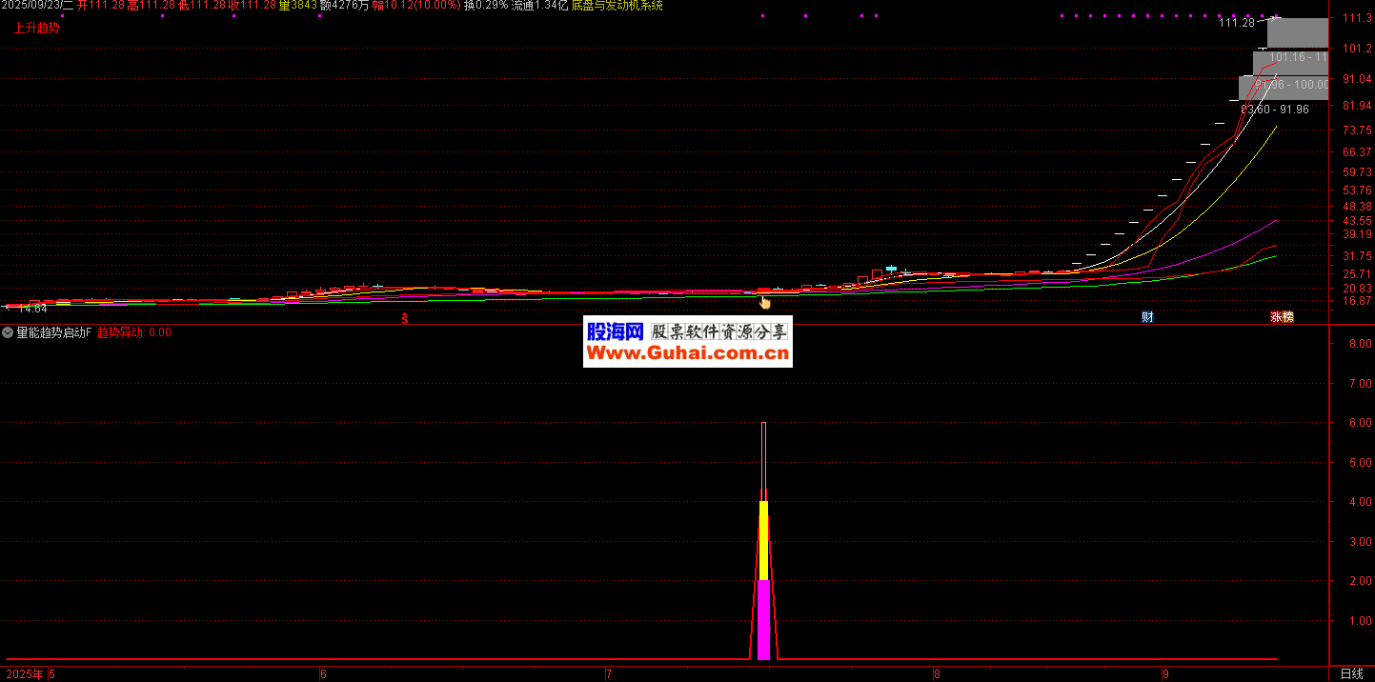This screenshot has height=682, width=1375.
Task: Click the 涨榜 marker icon
Action: click(1282, 317)
